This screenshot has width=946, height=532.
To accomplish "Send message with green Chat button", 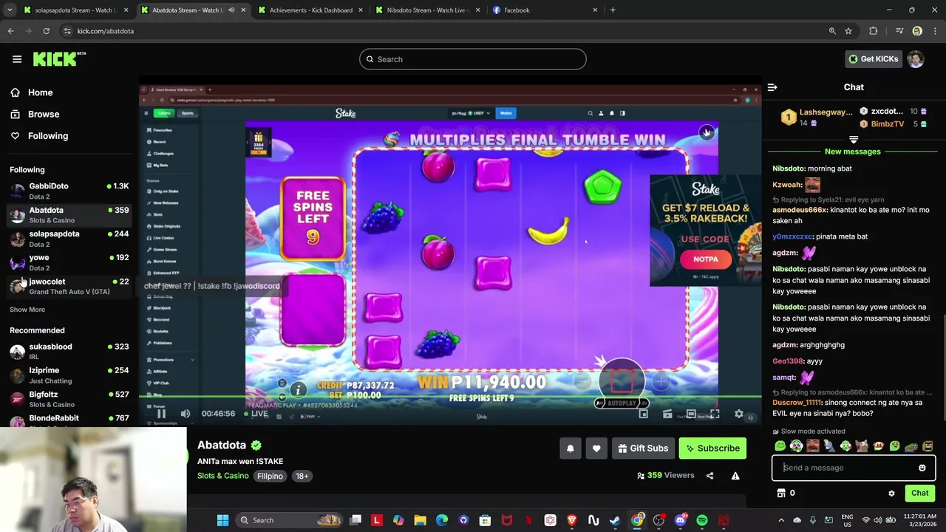I will pyautogui.click(x=919, y=493).
